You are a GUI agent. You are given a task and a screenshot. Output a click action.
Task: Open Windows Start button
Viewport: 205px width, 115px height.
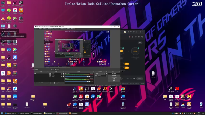click(2, 113)
